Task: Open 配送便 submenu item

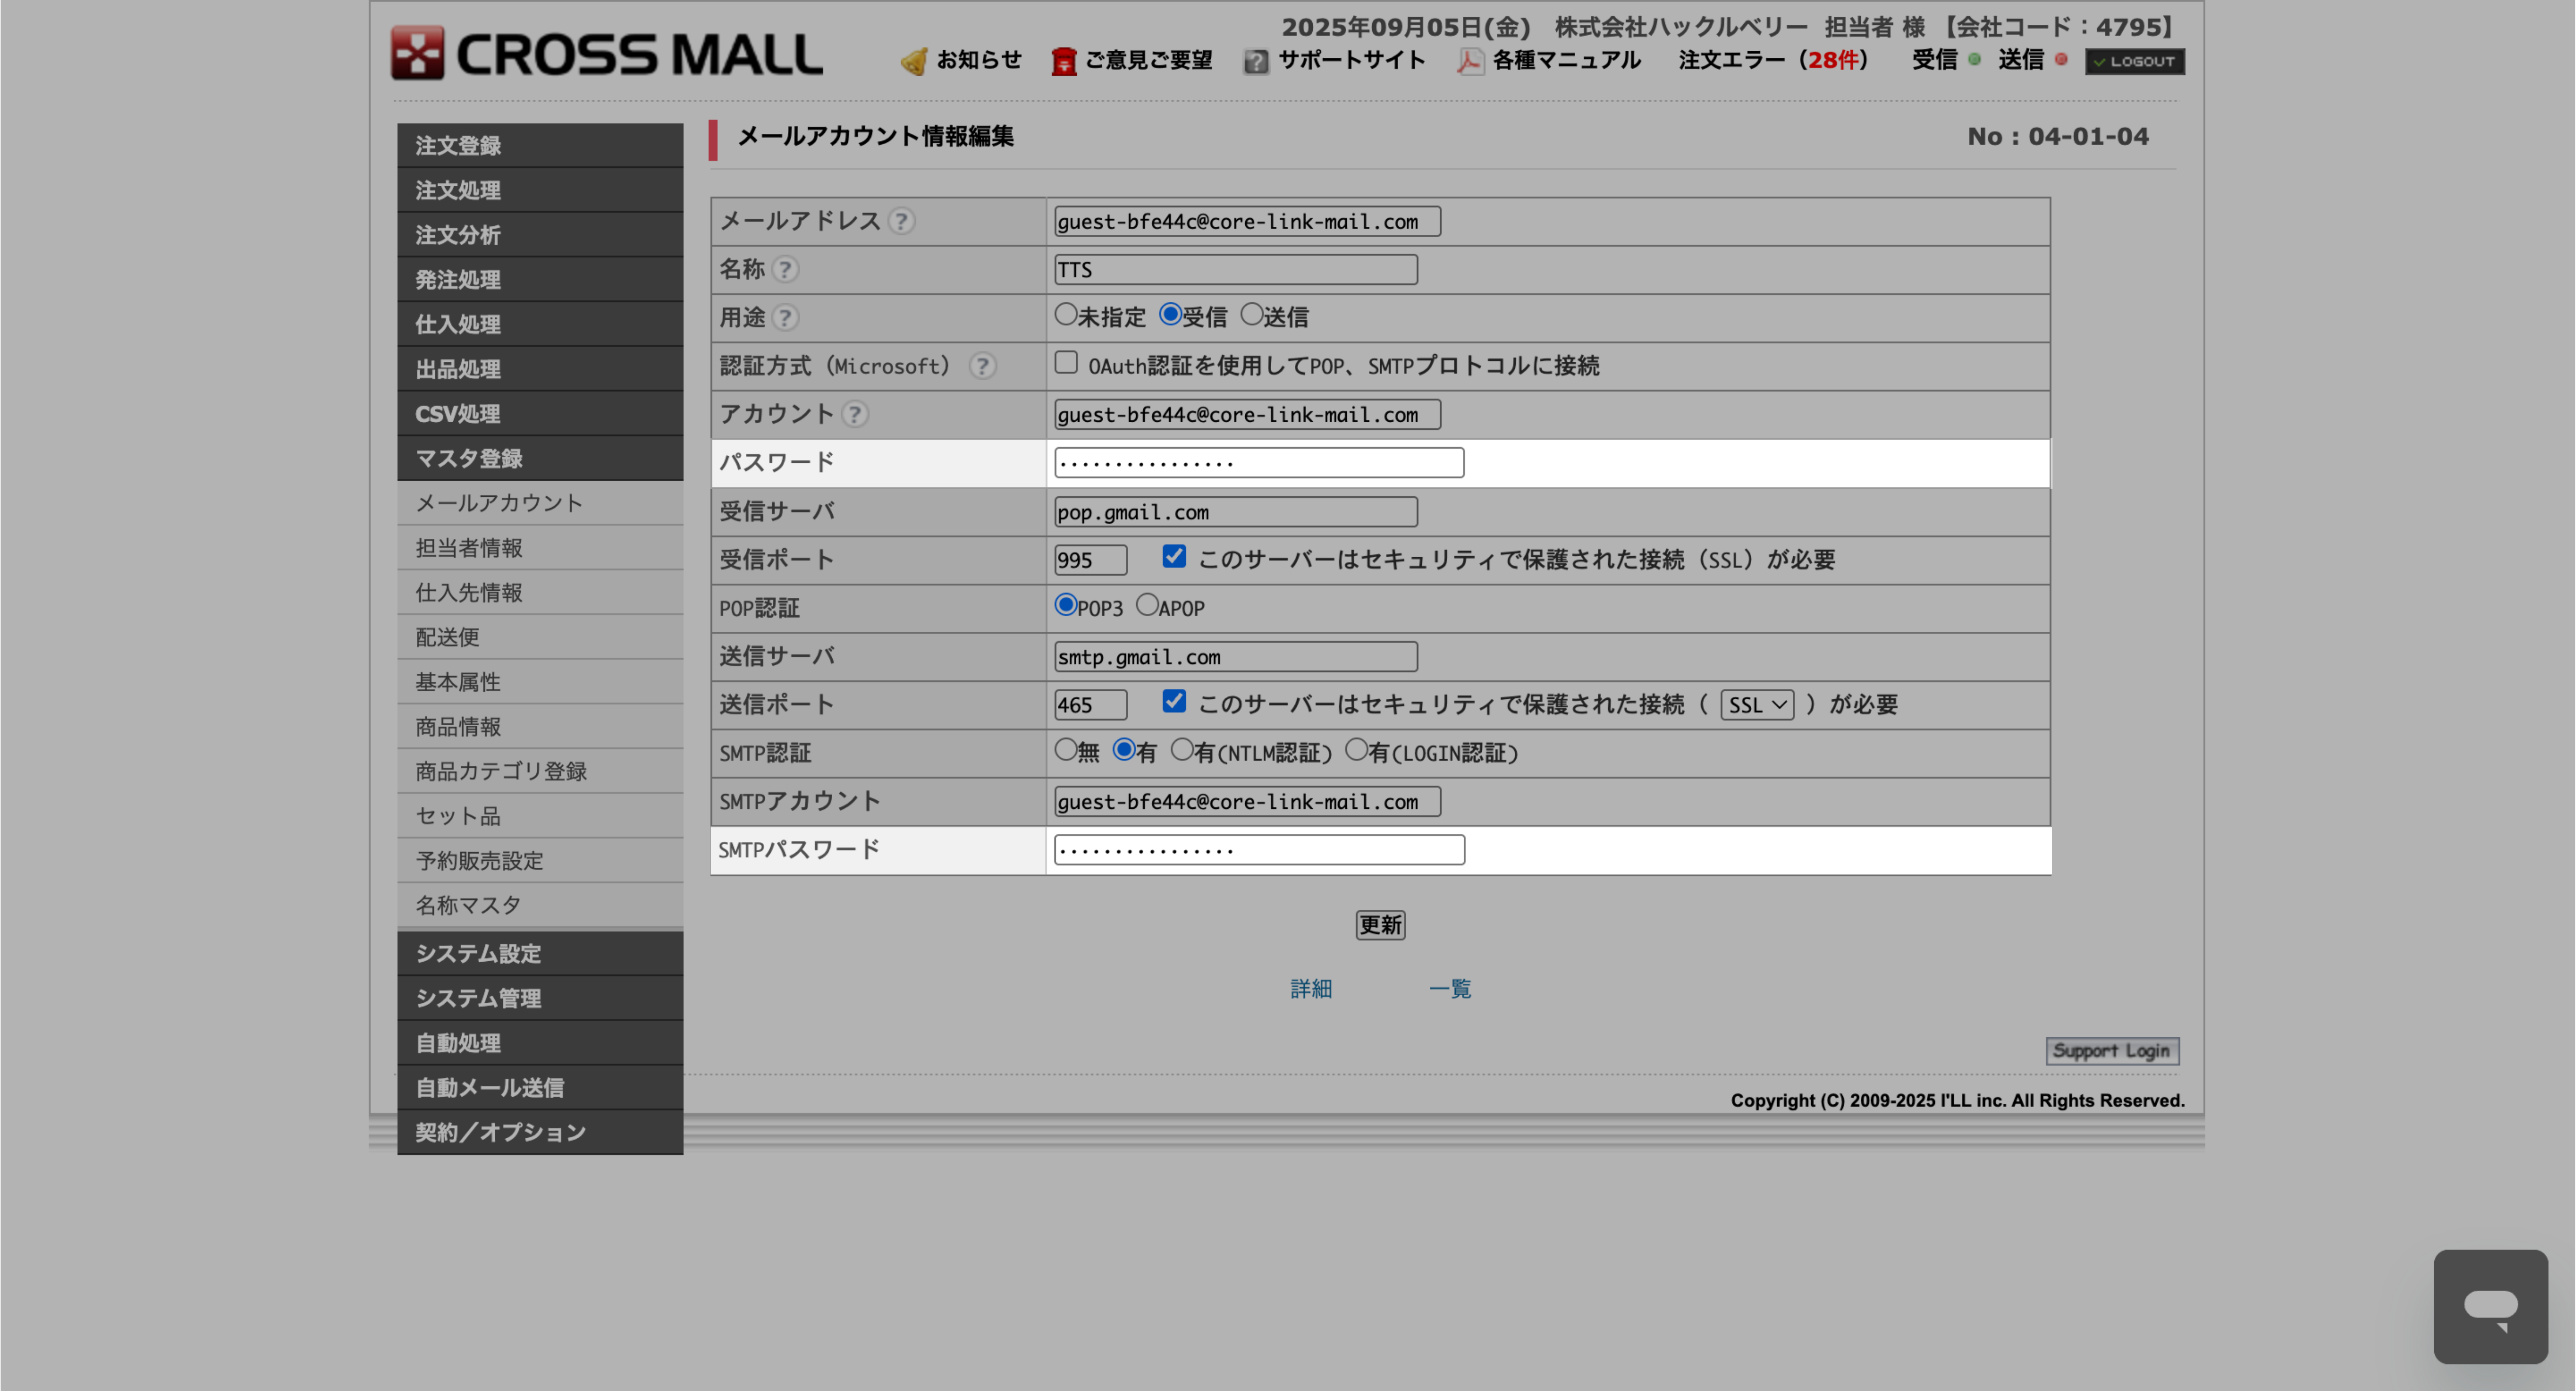Action: [540, 637]
